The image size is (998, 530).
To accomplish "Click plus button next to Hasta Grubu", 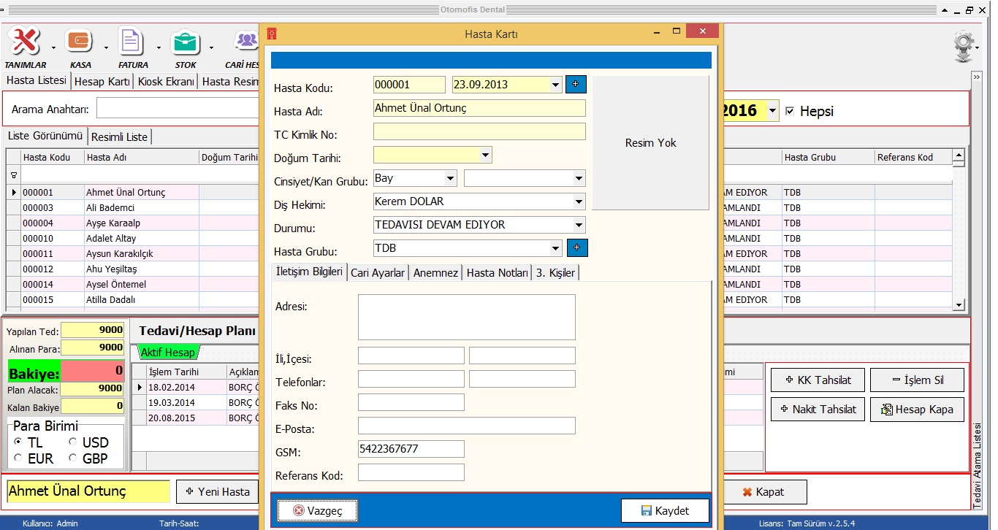I will click(x=577, y=247).
